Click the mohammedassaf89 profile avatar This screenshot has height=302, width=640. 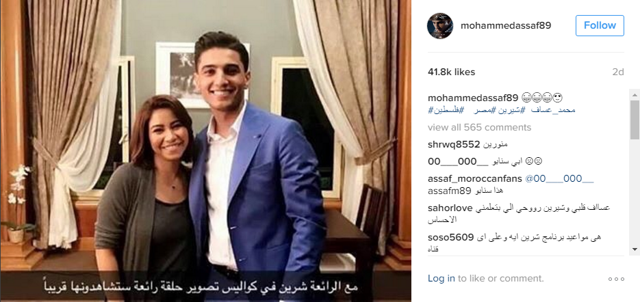click(440, 26)
